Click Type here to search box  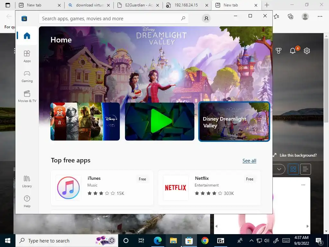click(67, 241)
